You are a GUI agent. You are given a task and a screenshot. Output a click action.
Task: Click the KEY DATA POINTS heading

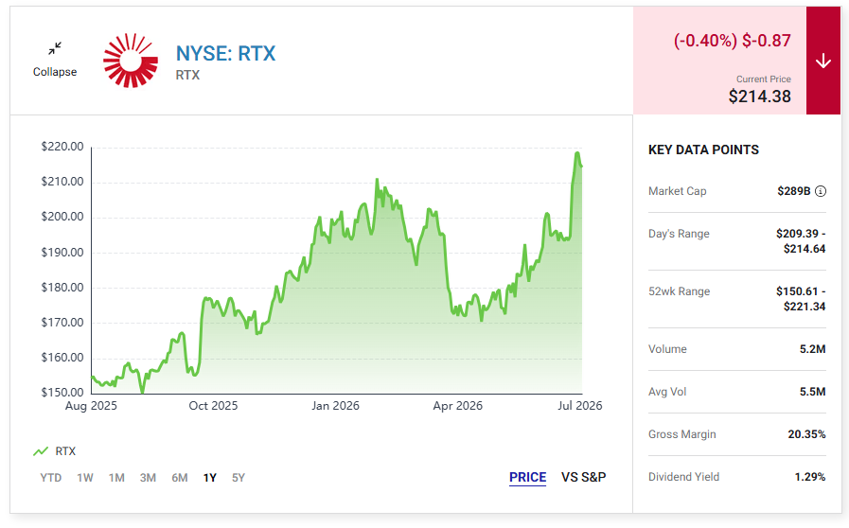(703, 150)
